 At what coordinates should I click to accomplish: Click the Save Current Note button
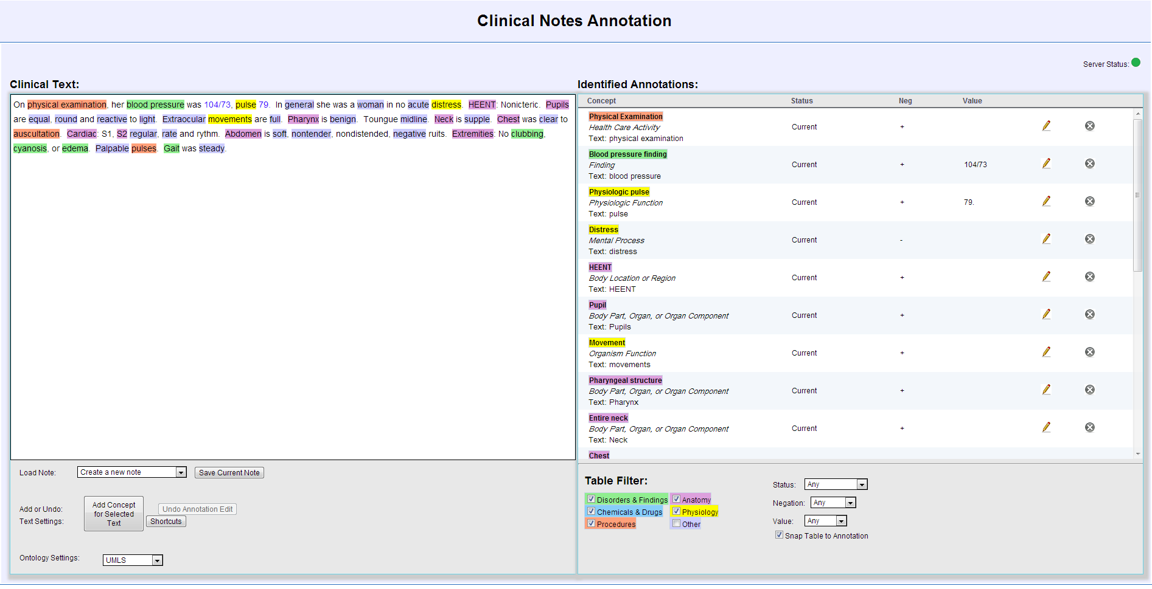(x=229, y=473)
